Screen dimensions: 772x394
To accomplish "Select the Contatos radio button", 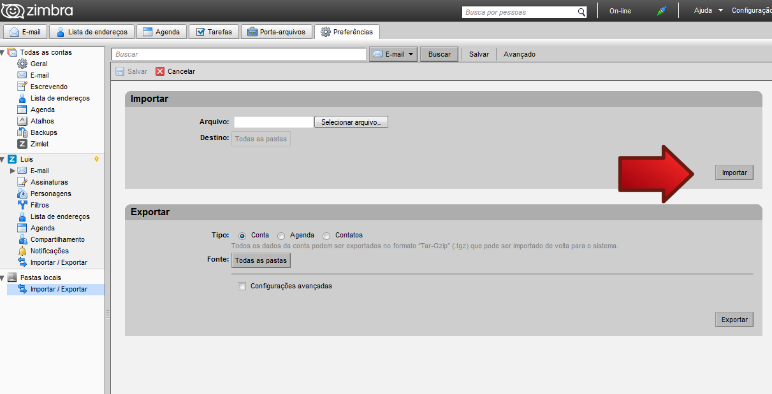I will coord(326,236).
